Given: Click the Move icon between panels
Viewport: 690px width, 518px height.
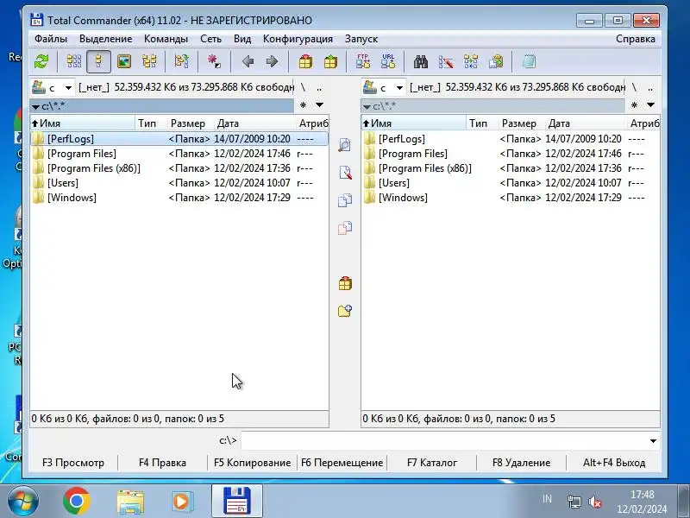Looking at the screenshot, I should (x=345, y=228).
